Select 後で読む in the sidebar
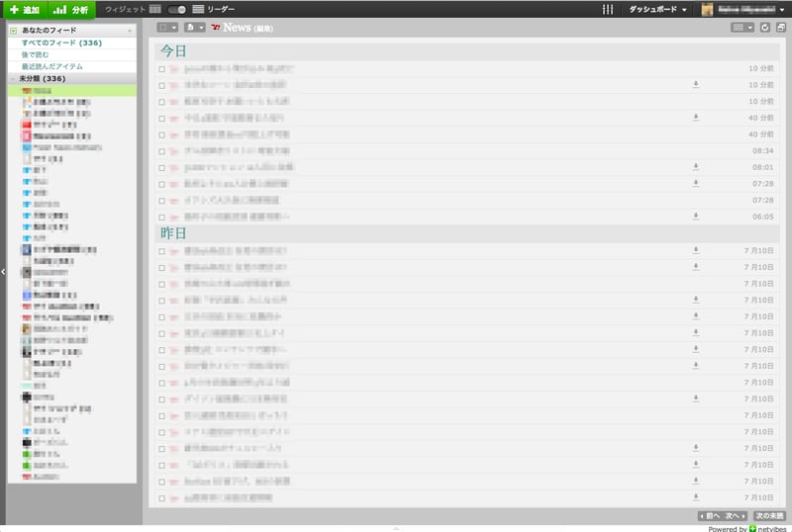 (38, 54)
